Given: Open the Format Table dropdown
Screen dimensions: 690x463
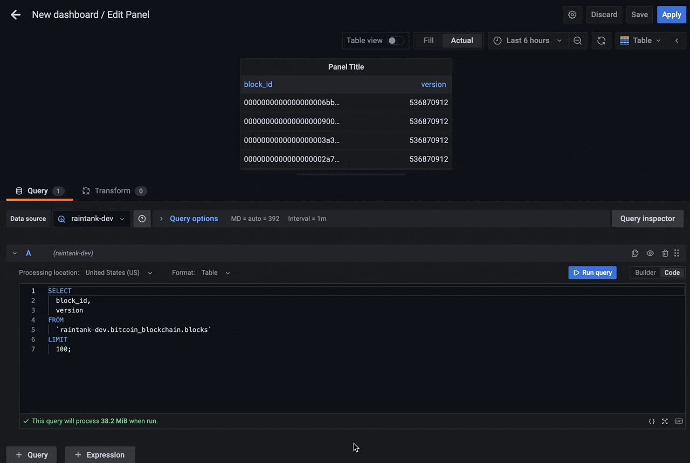Looking at the screenshot, I should pyautogui.click(x=215, y=273).
